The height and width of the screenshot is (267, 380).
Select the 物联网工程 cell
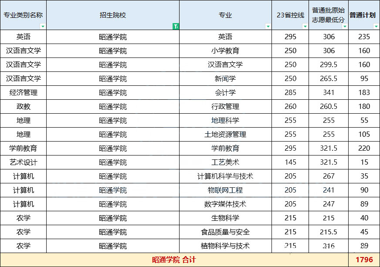(225, 190)
